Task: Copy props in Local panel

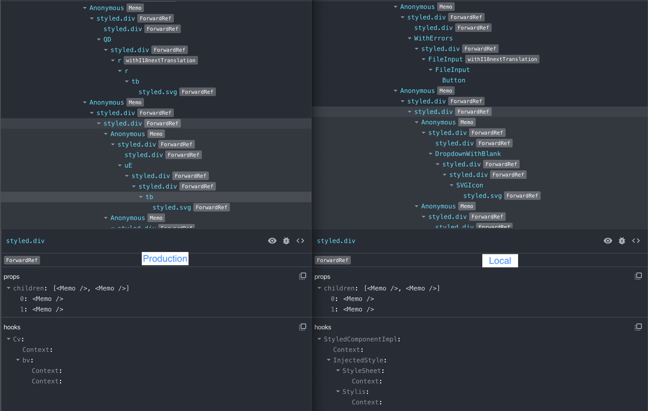Action: click(x=638, y=276)
